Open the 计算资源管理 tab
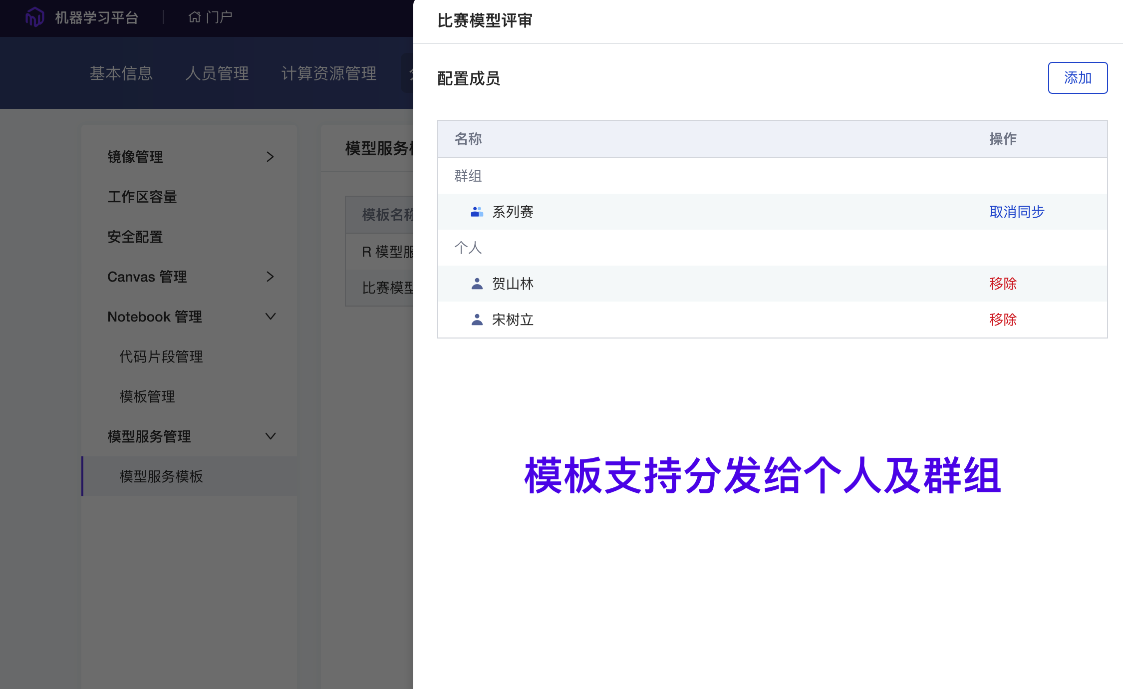Image resolution: width=1123 pixels, height=689 pixels. pos(329,73)
